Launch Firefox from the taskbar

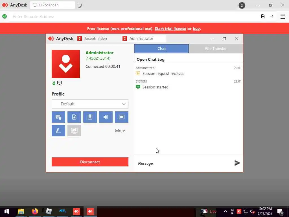[35, 211]
